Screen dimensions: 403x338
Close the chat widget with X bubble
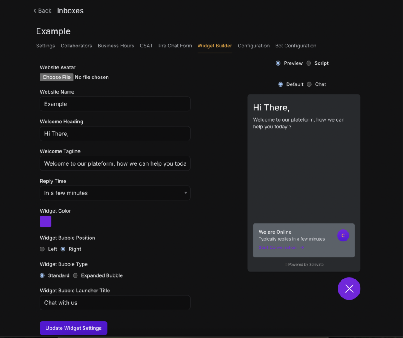349,288
